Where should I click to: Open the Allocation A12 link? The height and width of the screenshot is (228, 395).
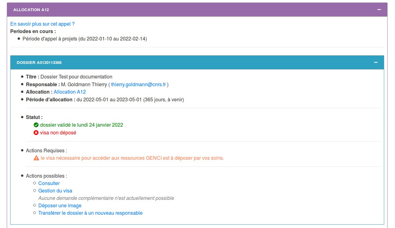pyautogui.click(x=70, y=92)
